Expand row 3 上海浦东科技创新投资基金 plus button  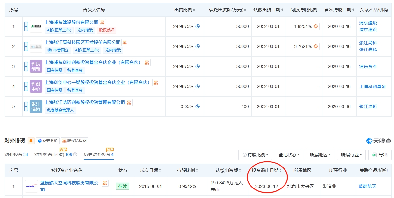26,66
